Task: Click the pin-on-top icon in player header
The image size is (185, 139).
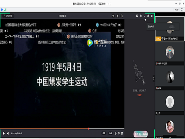Action: point(141,16)
